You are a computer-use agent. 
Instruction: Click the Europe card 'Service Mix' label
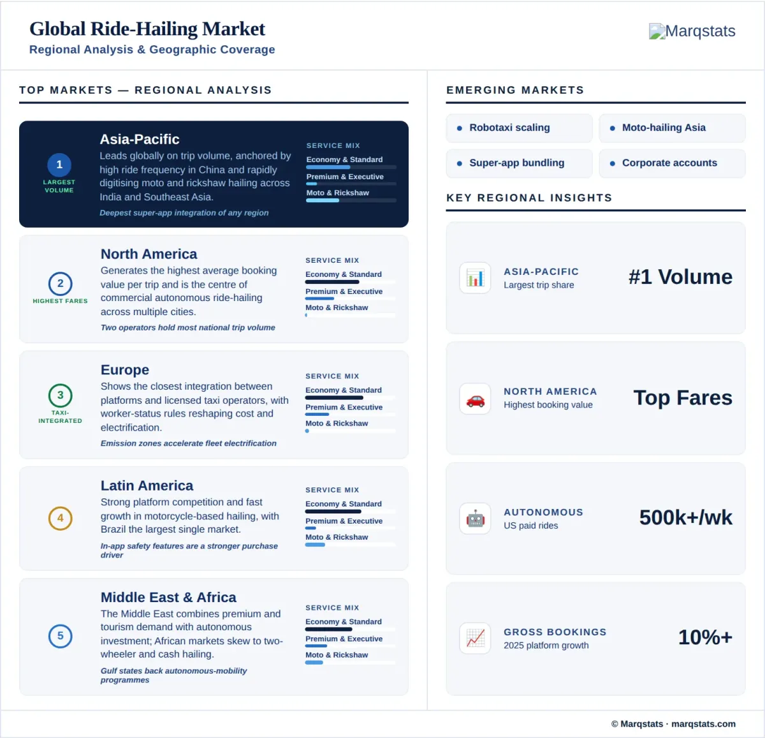[332, 376]
